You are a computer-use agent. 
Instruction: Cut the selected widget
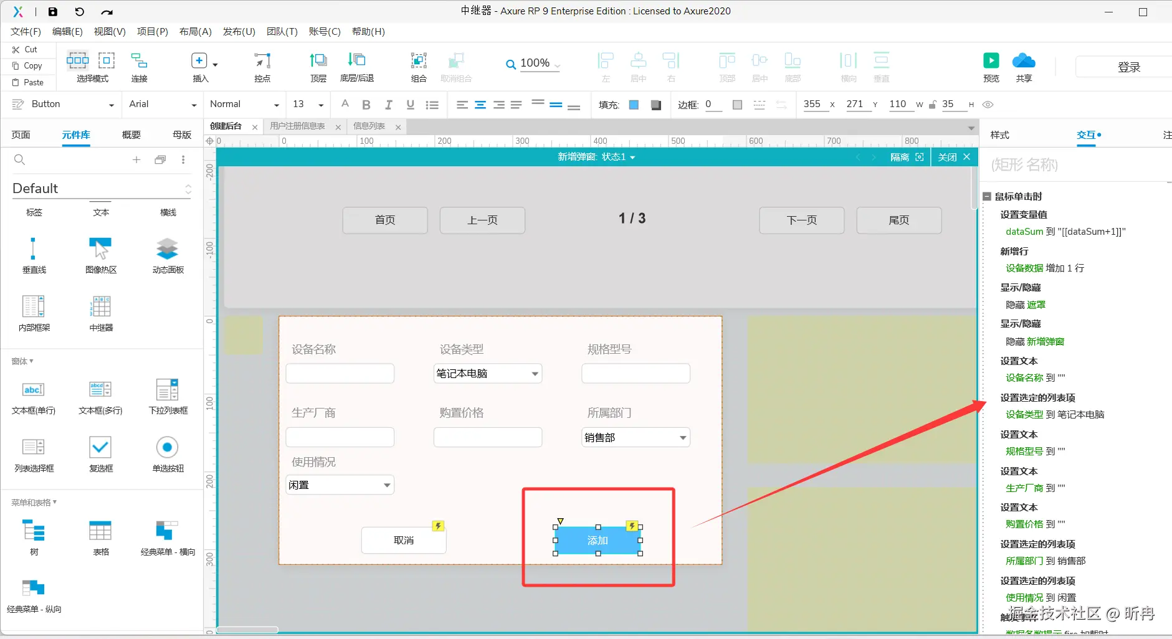[x=25, y=49]
